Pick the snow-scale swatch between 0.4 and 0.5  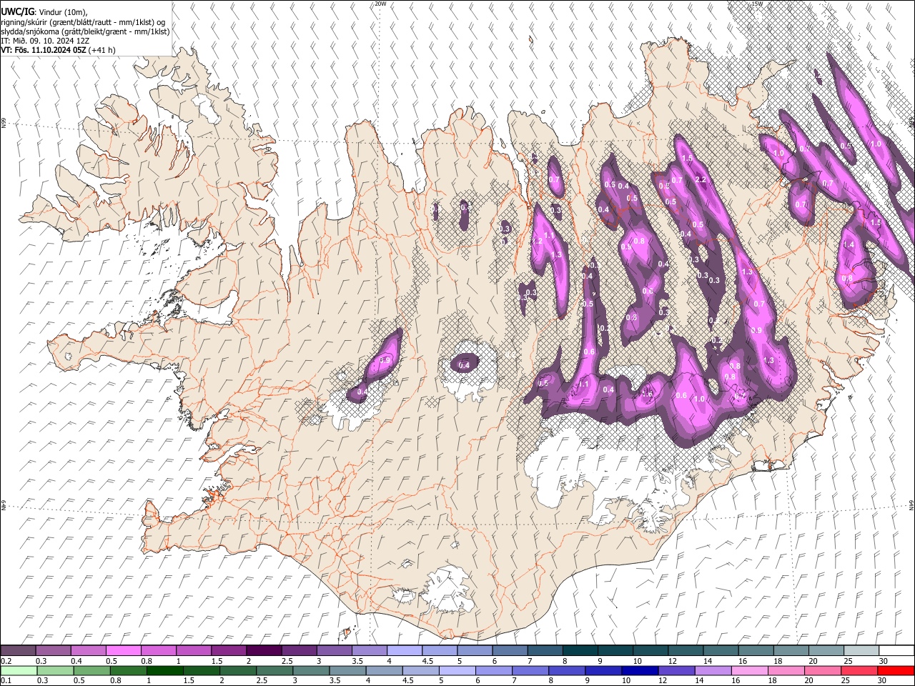pos(88,651)
